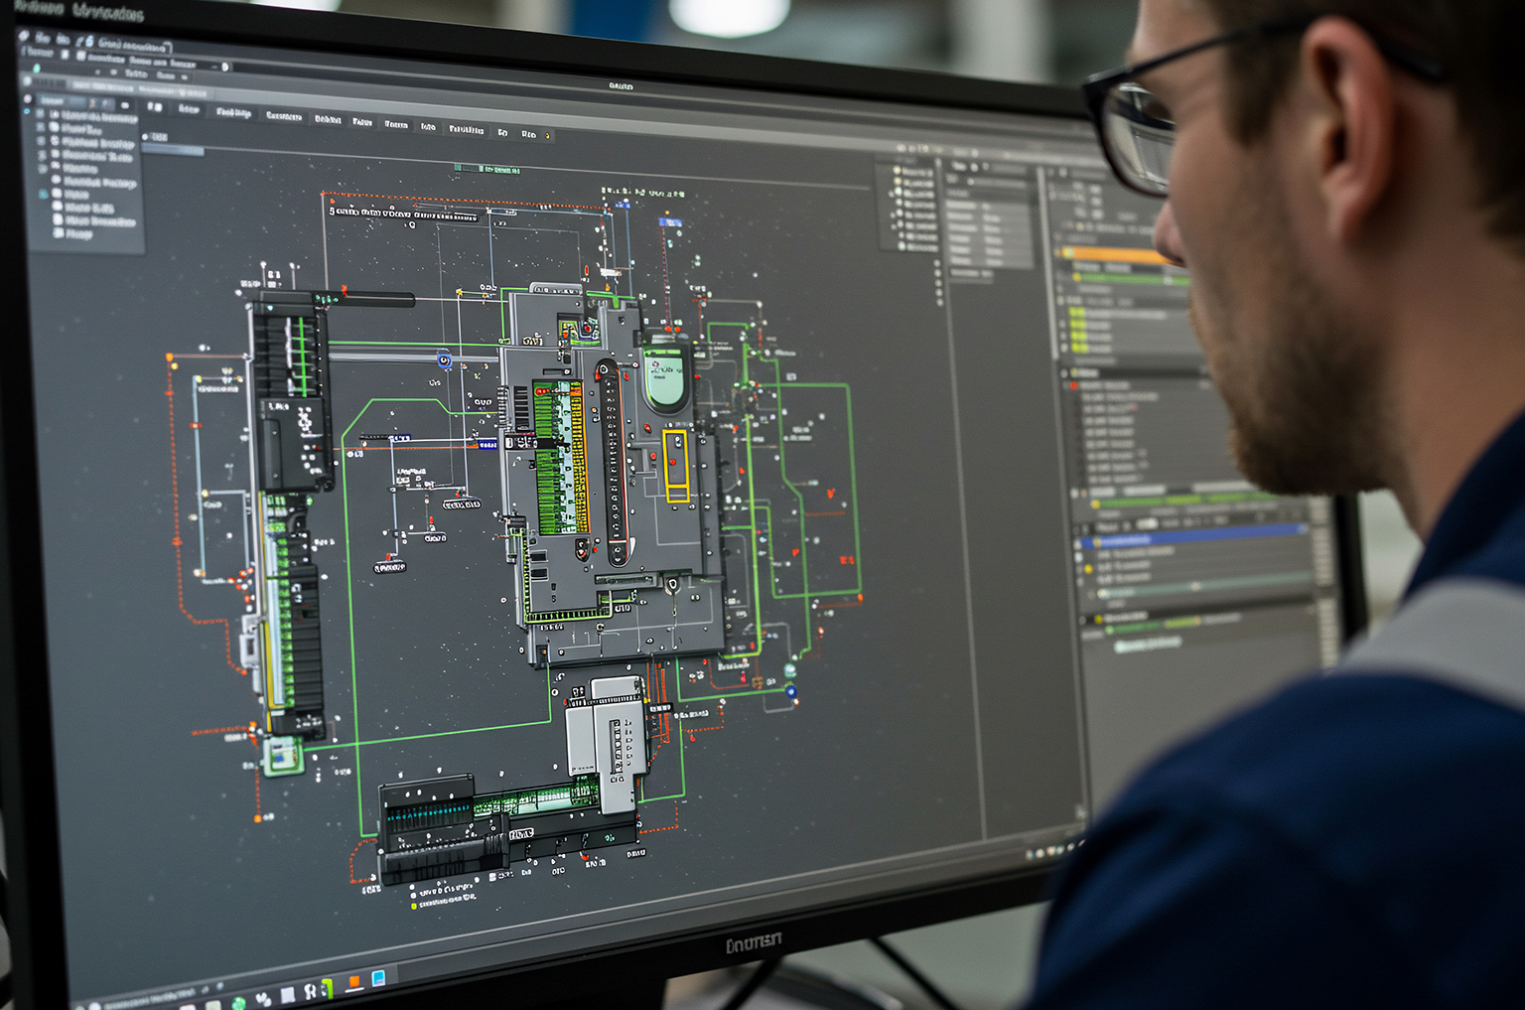Click the first icon in the canvas tab strip

tap(154, 106)
